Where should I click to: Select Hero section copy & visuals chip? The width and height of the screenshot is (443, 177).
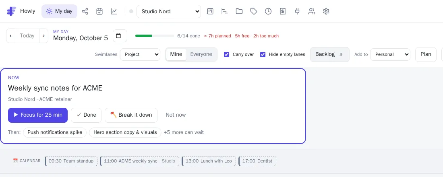[125, 132]
